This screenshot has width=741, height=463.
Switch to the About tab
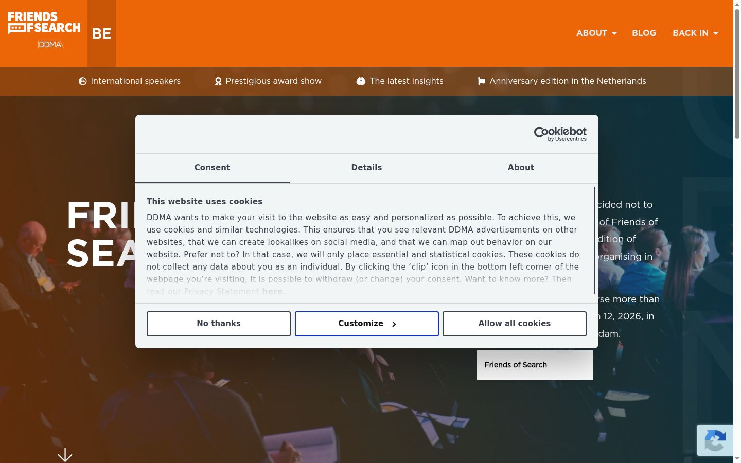click(521, 168)
